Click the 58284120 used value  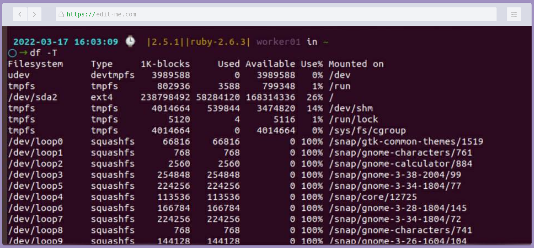[x=218, y=97]
